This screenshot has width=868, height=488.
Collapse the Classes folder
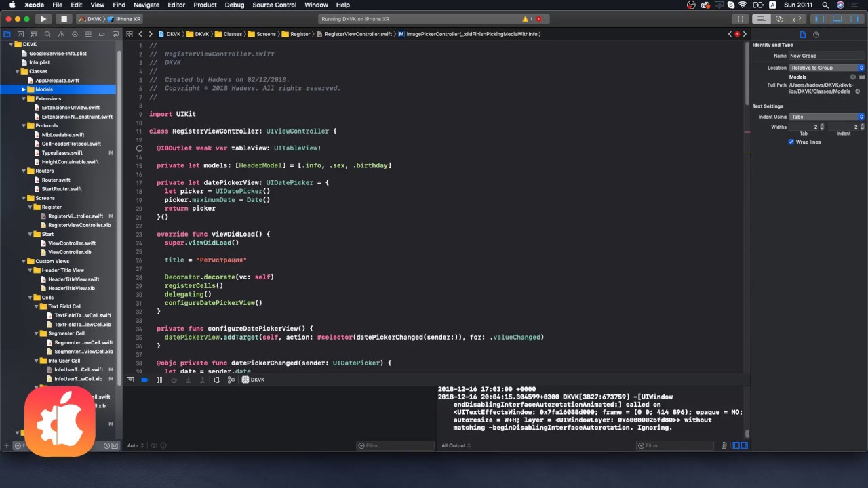(17, 71)
